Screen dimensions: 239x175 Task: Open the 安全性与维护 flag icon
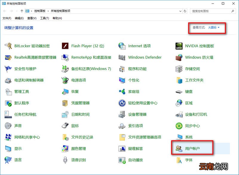click(x=8, y=69)
